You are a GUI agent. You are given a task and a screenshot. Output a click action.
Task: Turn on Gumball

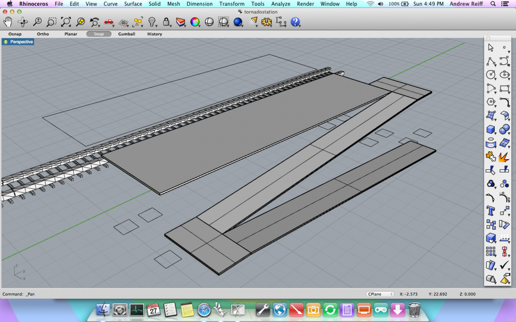pos(126,34)
